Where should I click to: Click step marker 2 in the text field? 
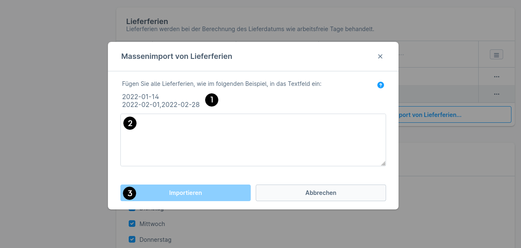(x=130, y=123)
